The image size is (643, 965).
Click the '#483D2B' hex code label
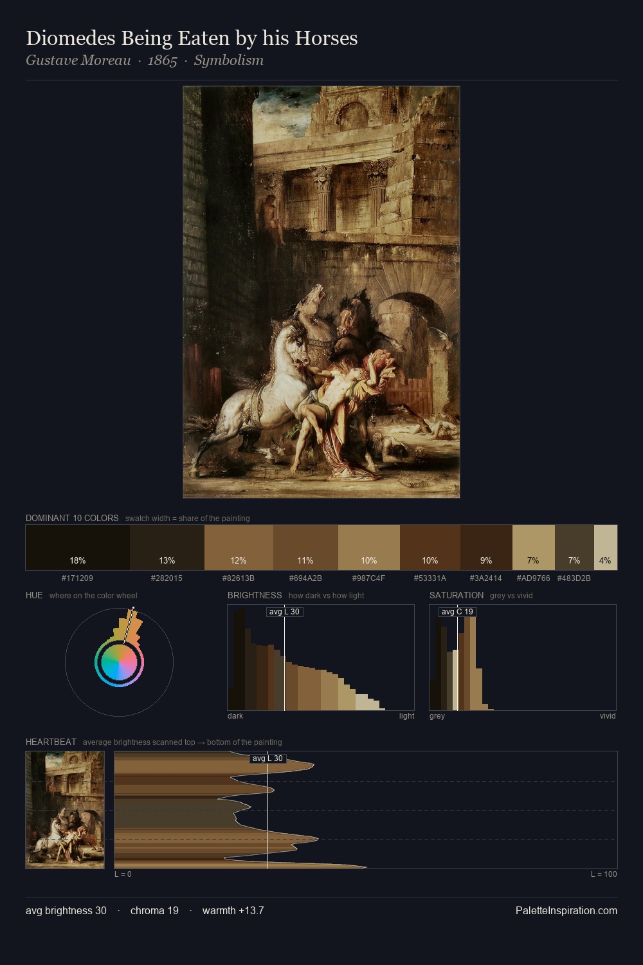[x=574, y=578]
